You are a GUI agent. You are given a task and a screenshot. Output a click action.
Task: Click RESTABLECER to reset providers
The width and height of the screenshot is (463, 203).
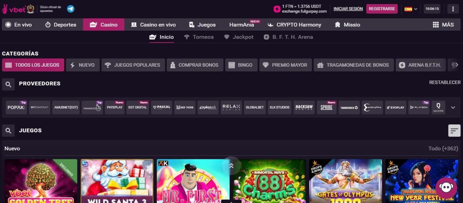[x=445, y=83]
